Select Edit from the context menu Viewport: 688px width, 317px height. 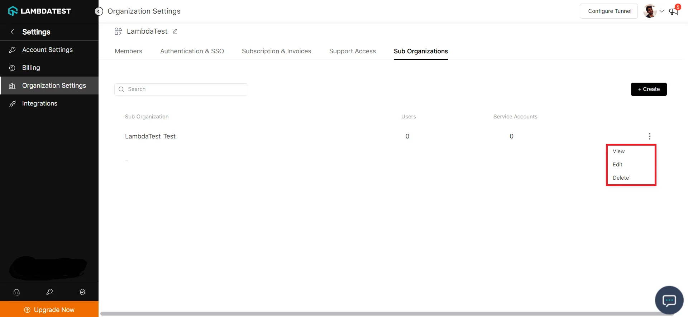(x=617, y=165)
